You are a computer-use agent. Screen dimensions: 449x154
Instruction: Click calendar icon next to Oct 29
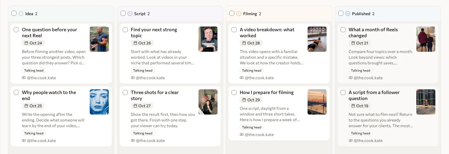(244, 100)
